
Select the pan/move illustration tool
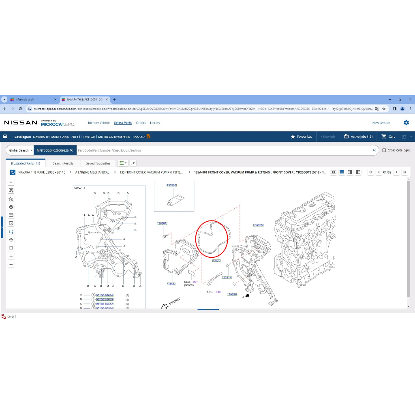[11, 240]
